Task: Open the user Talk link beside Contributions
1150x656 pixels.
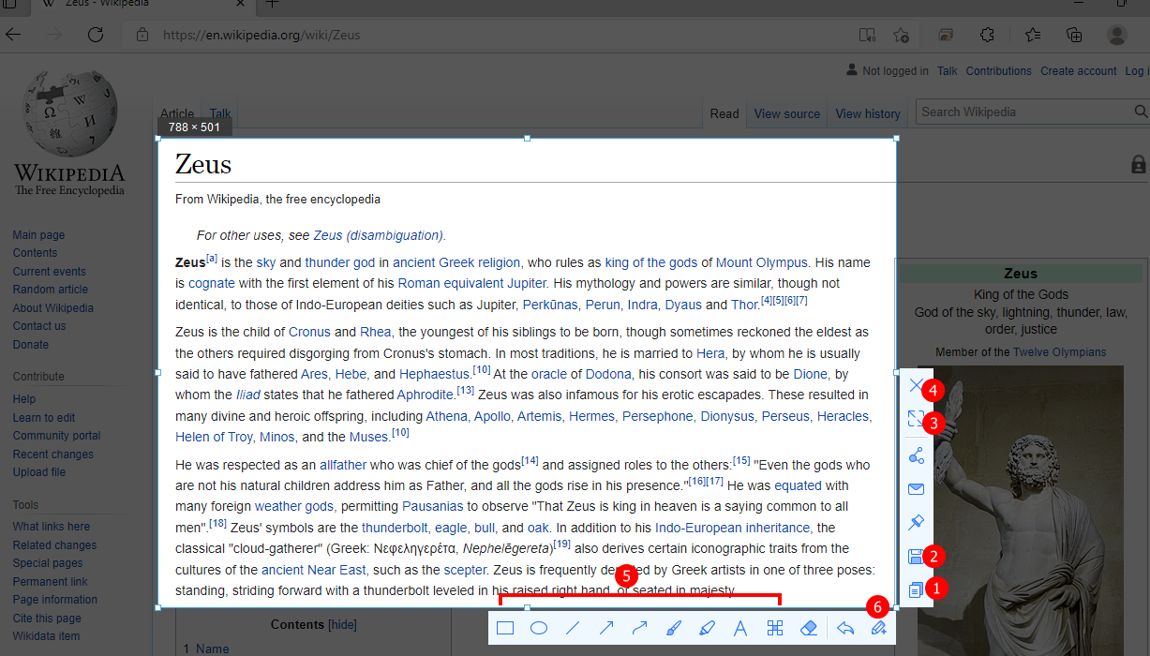Action: 948,71
